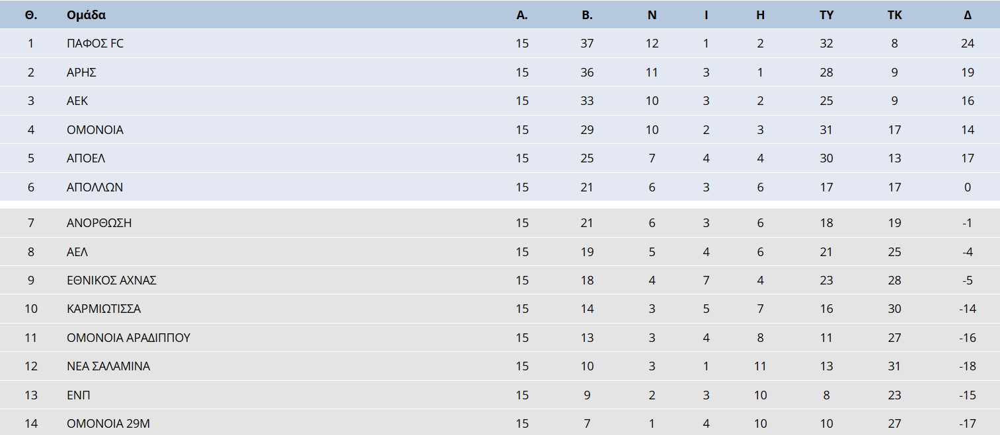Open the ΑΠΟΛΛΩΝ team entry
The image size is (1000, 435).
pyautogui.click(x=95, y=187)
